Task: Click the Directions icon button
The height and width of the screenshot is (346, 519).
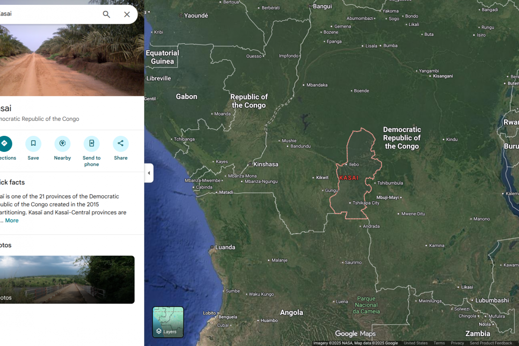Action: (x=4, y=144)
